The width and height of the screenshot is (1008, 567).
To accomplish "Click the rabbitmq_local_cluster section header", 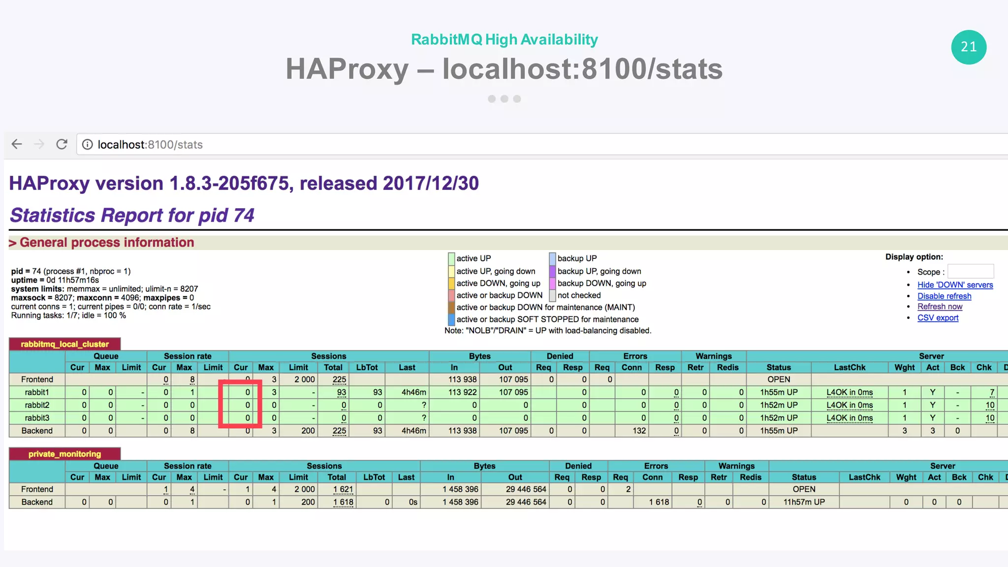I will pos(64,344).
